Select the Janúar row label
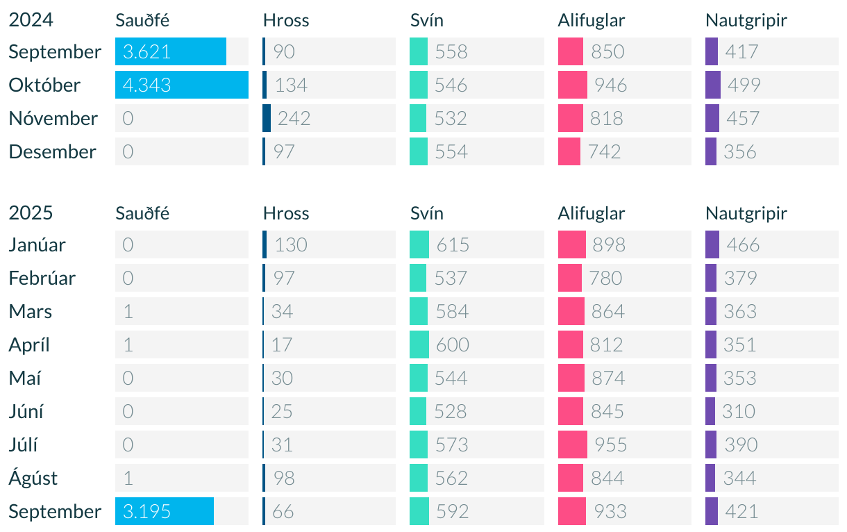Screen dimensions: 847x532 click(x=37, y=244)
